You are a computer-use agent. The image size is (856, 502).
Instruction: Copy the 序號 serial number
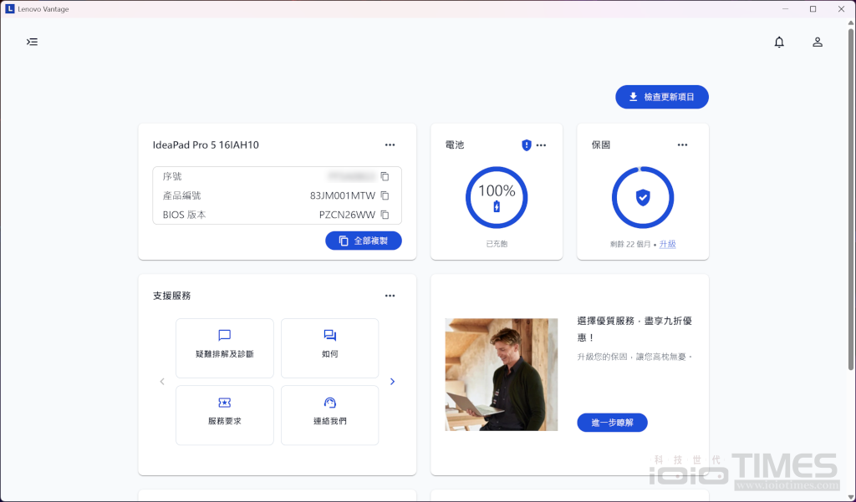pyautogui.click(x=385, y=176)
